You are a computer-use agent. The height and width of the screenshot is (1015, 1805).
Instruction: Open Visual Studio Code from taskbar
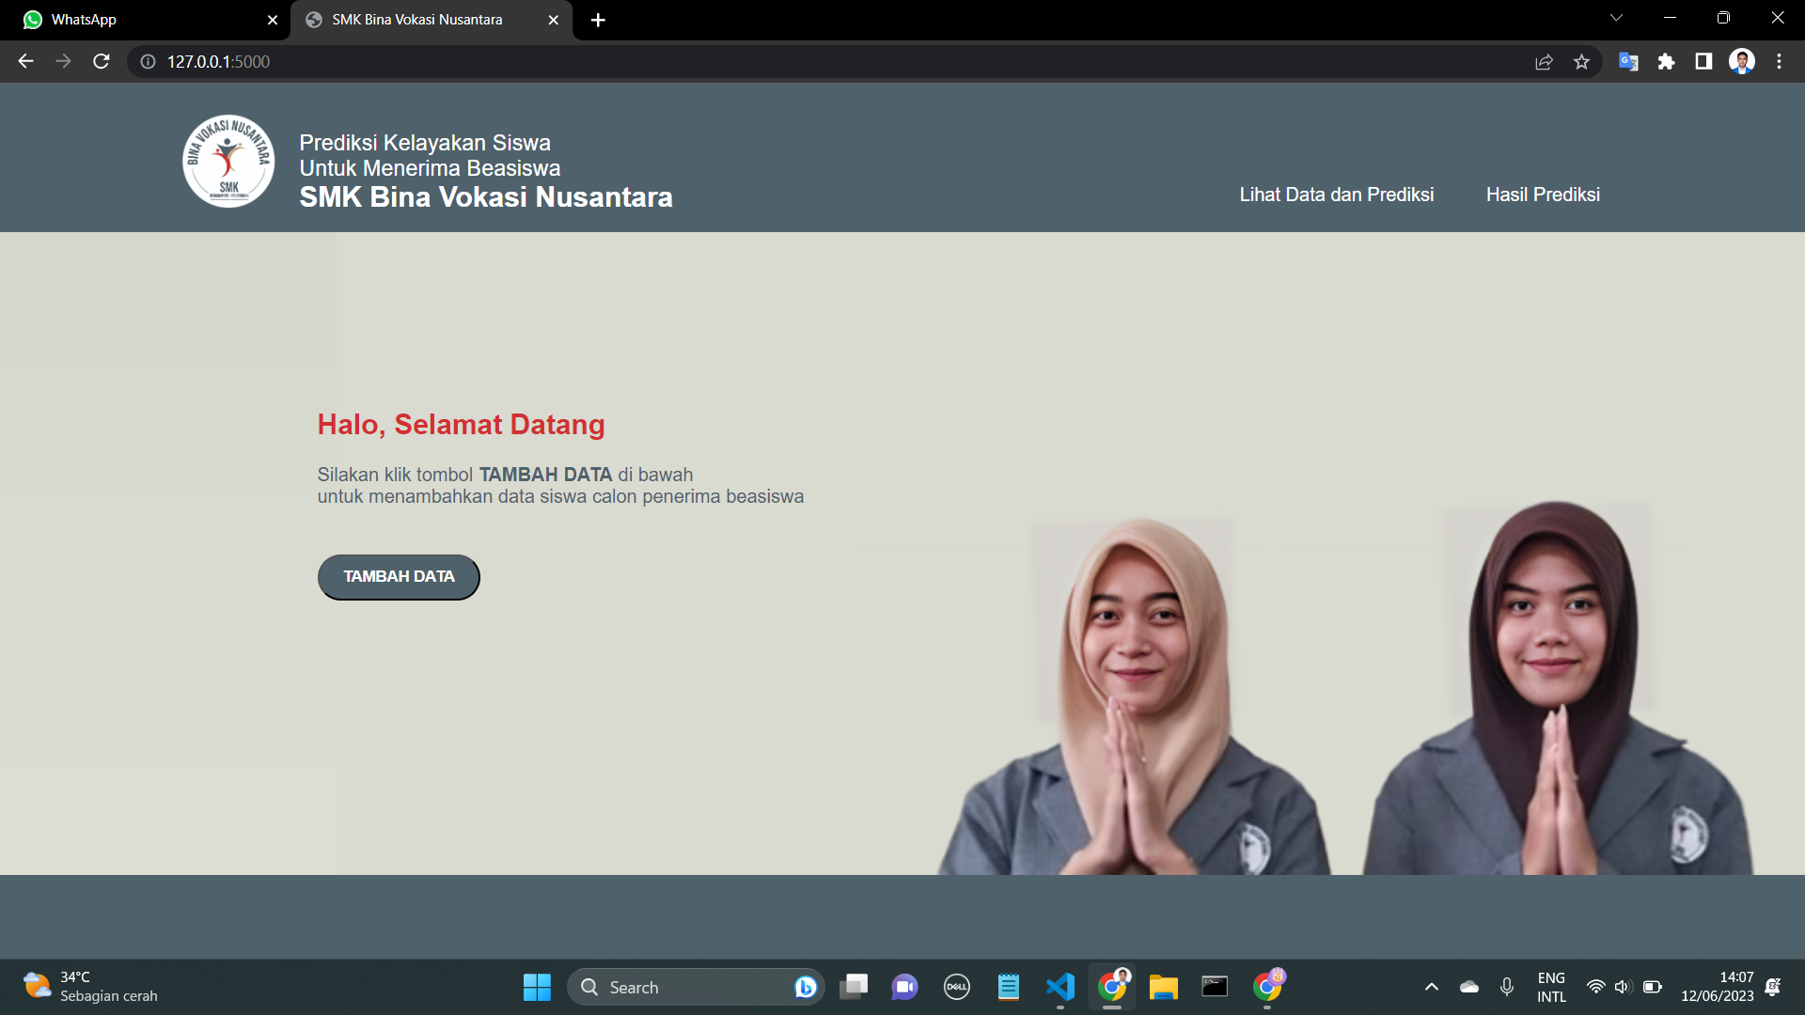1059,987
